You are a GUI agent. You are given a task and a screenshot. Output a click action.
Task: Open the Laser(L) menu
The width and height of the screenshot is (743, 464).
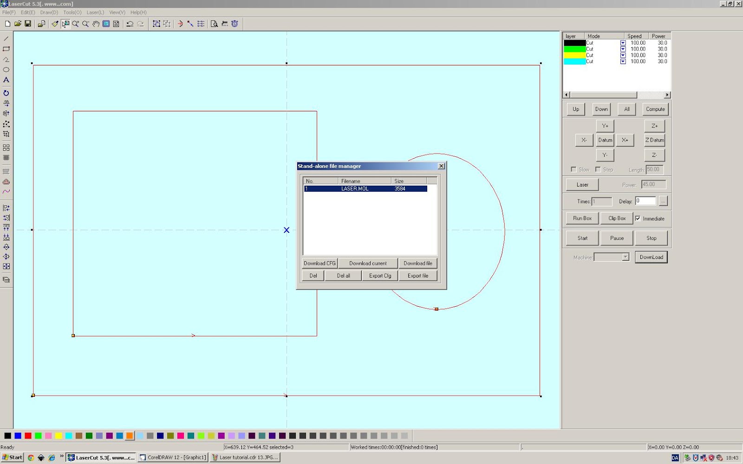95,13
